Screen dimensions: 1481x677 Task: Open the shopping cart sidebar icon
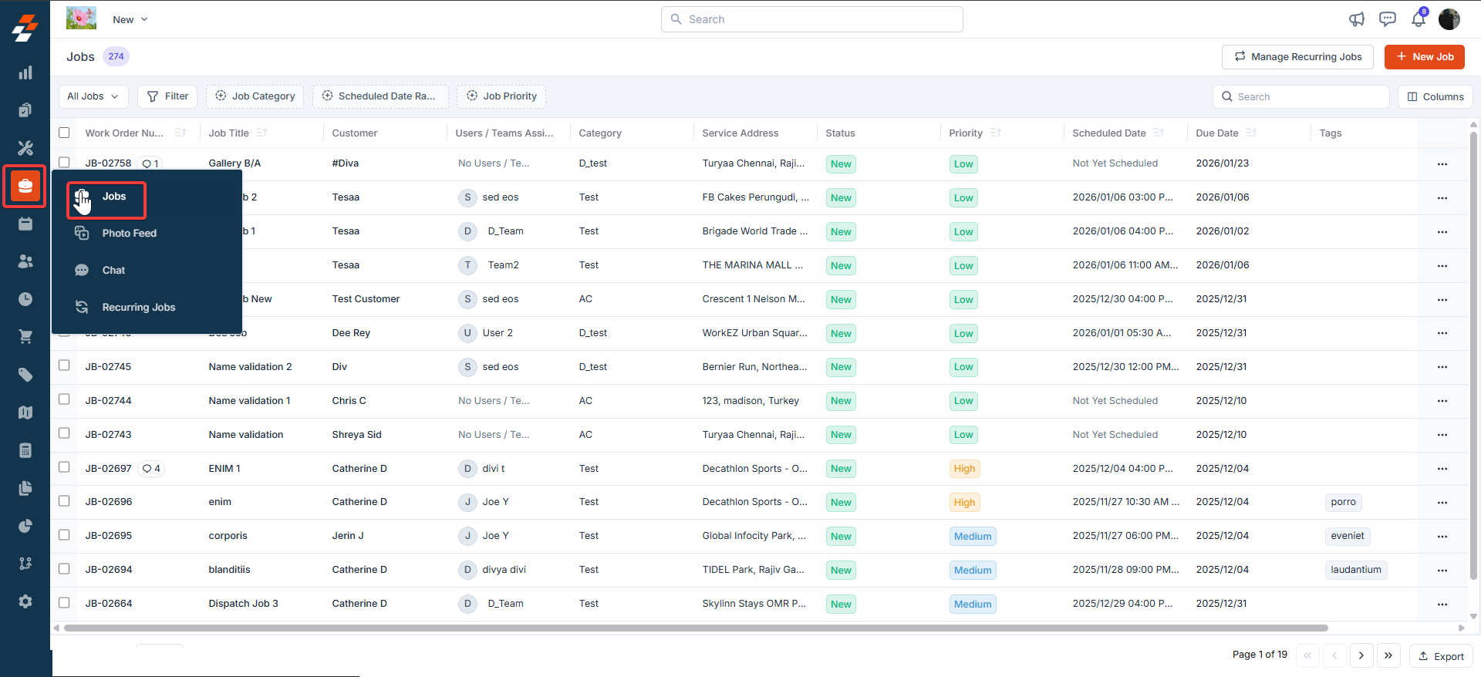[x=25, y=337]
